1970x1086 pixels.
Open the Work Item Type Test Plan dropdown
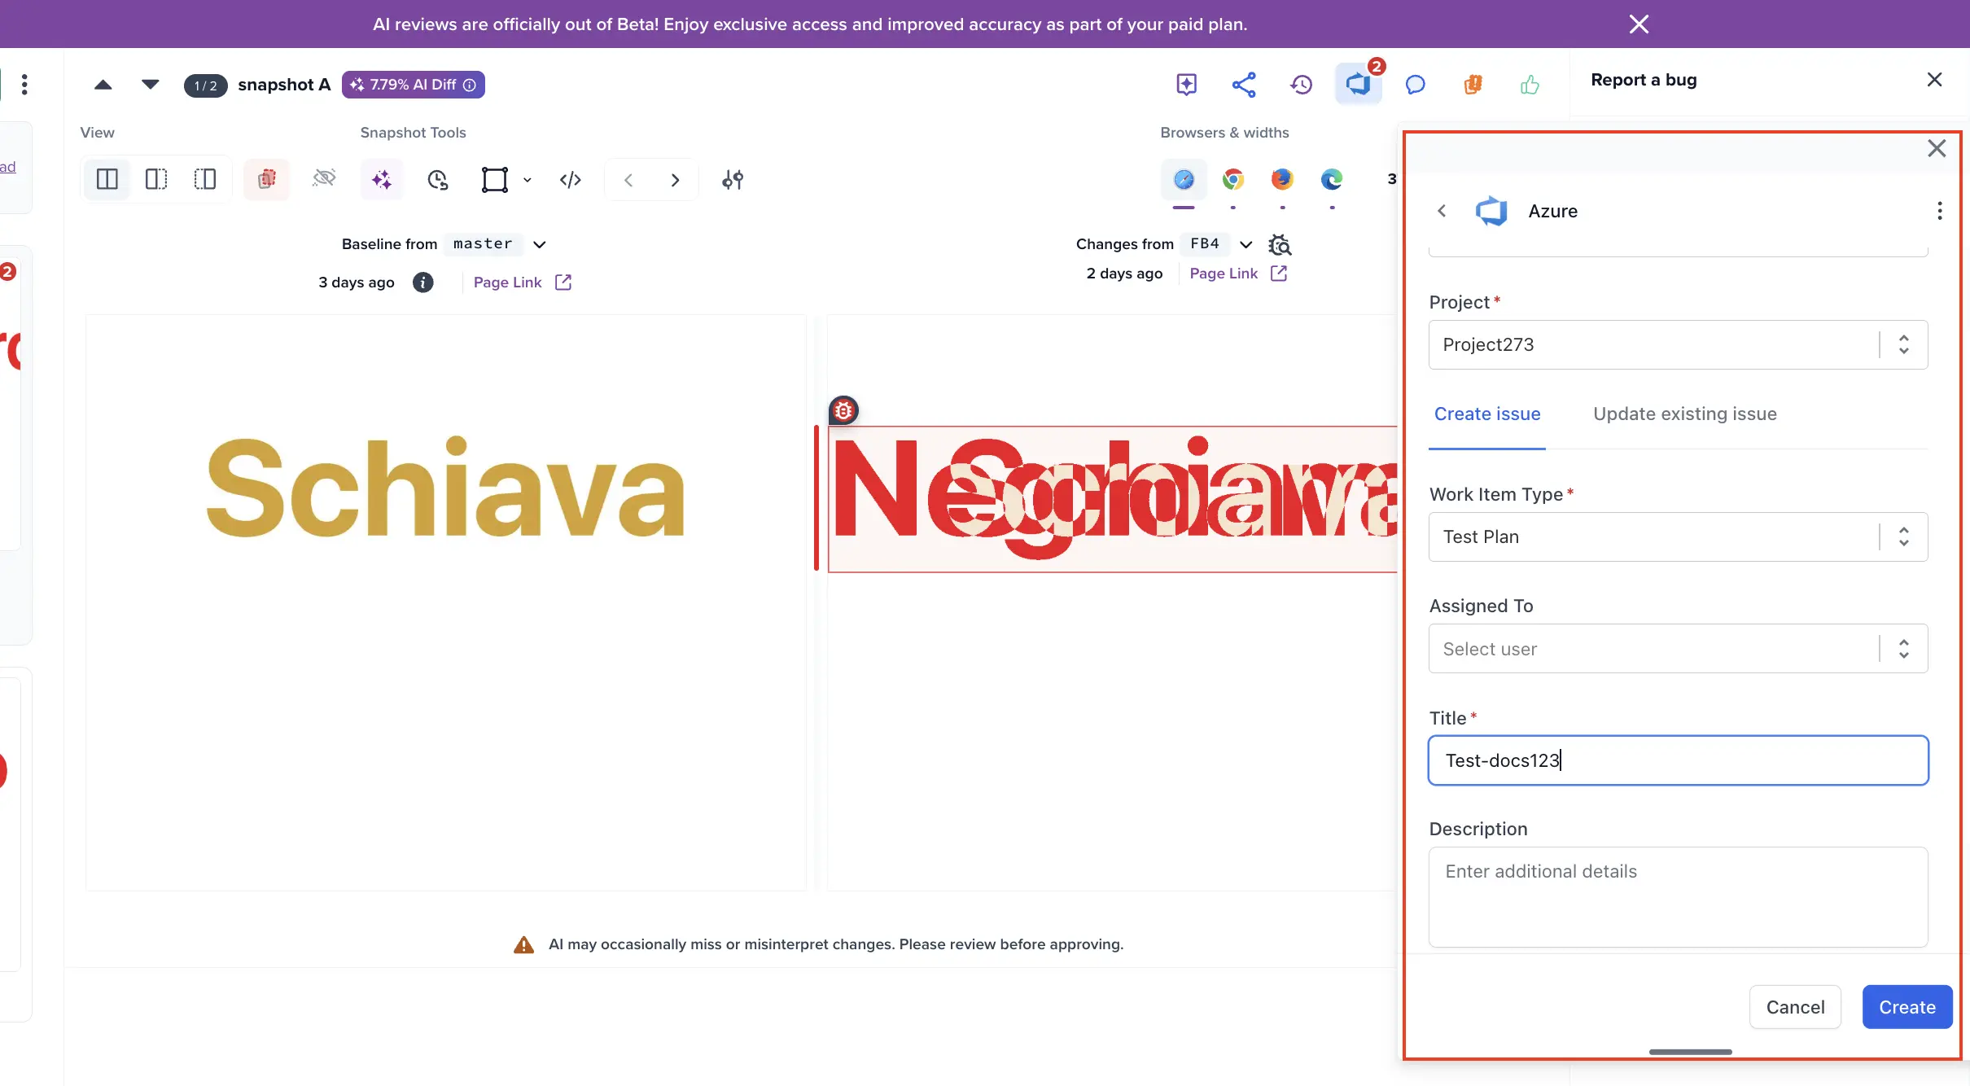(x=1678, y=536)
